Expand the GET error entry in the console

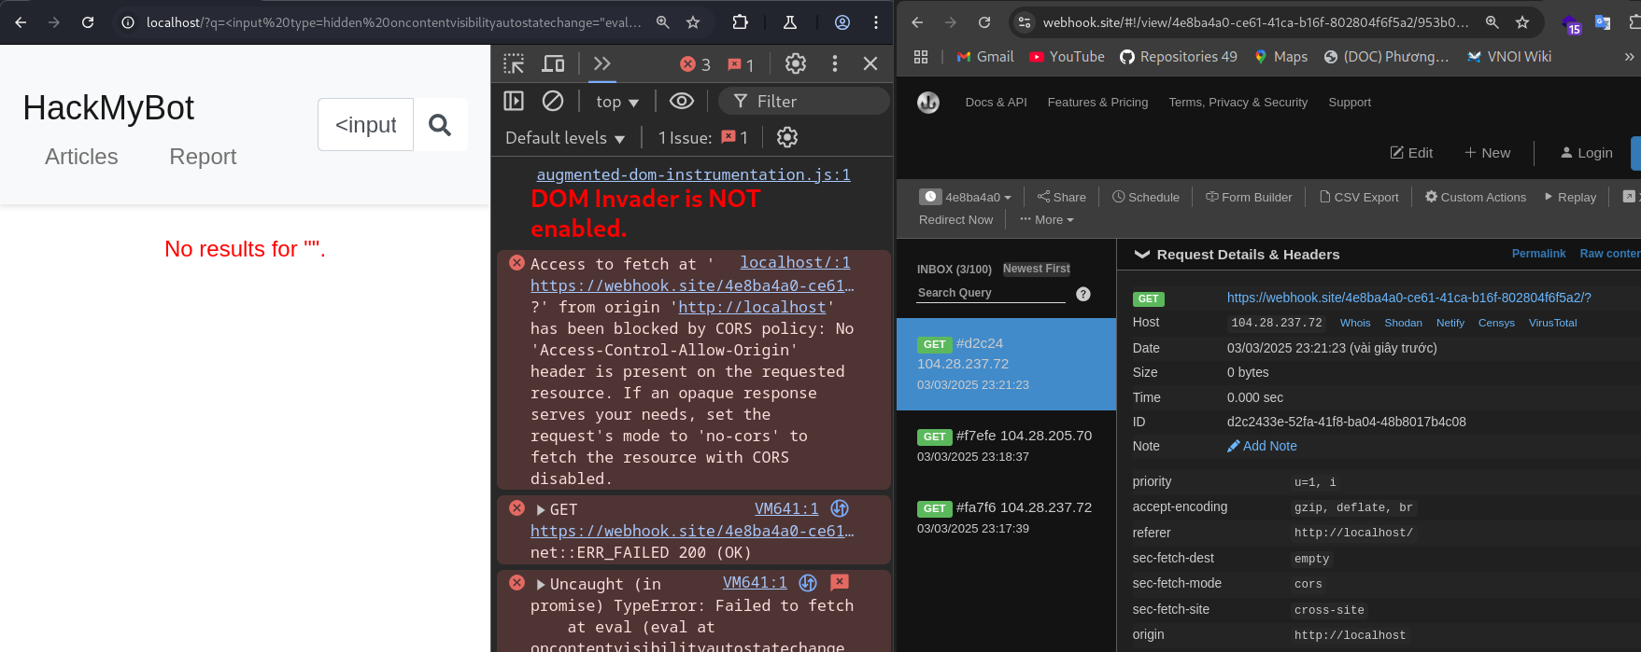coord(541,509)
